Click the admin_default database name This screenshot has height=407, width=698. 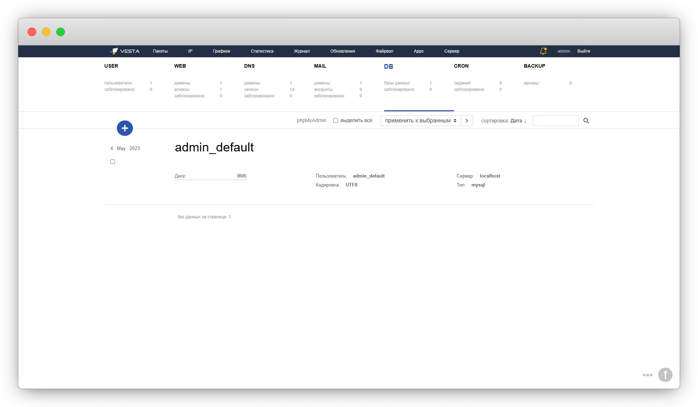214,147
